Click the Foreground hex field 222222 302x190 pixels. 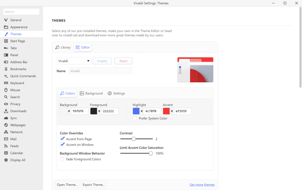pos(110,111)
